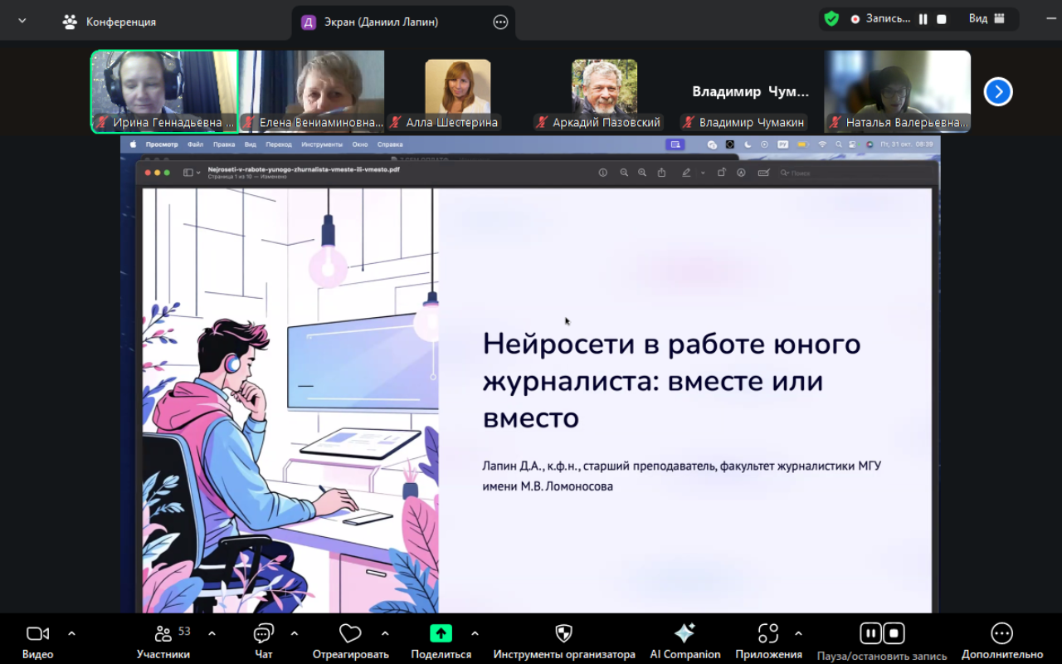Expand the Share options arrow
The height and width of the screenshot is (664, 1062).
pos(475,634)
